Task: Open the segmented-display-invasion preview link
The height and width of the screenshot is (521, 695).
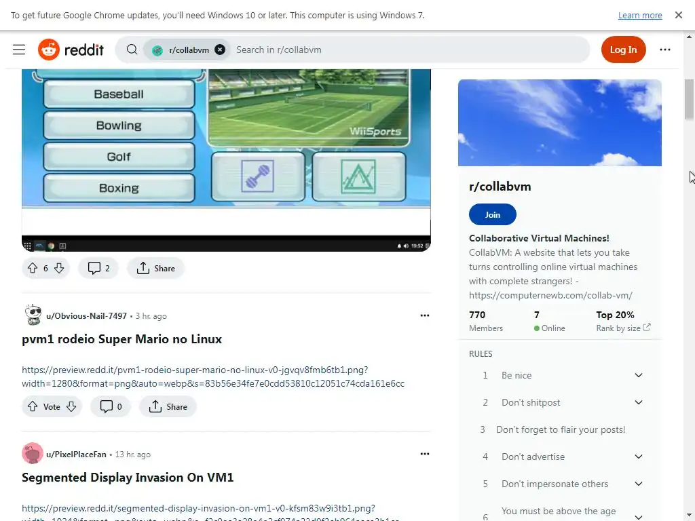Action: click(210, 512)
